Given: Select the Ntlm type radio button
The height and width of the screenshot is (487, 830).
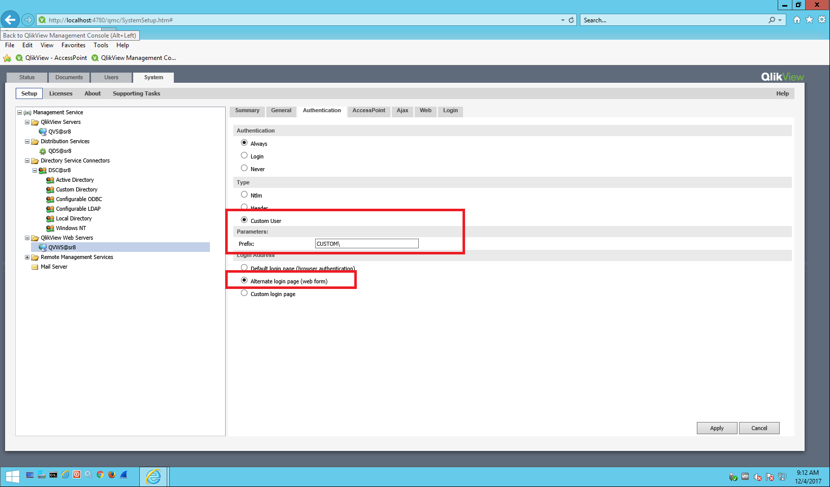Looking at the screenshot, I should pos(244,194).
